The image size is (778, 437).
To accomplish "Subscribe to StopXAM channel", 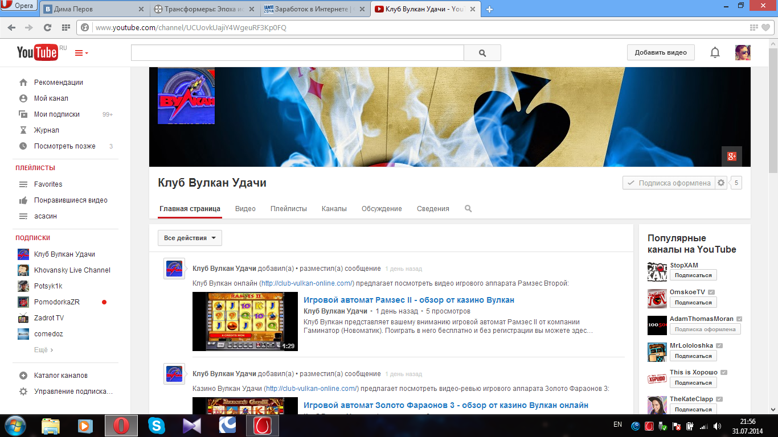I will tap(693, 275).
